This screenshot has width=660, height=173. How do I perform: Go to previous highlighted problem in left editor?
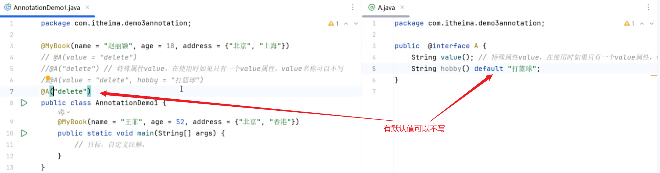point(346,24)
